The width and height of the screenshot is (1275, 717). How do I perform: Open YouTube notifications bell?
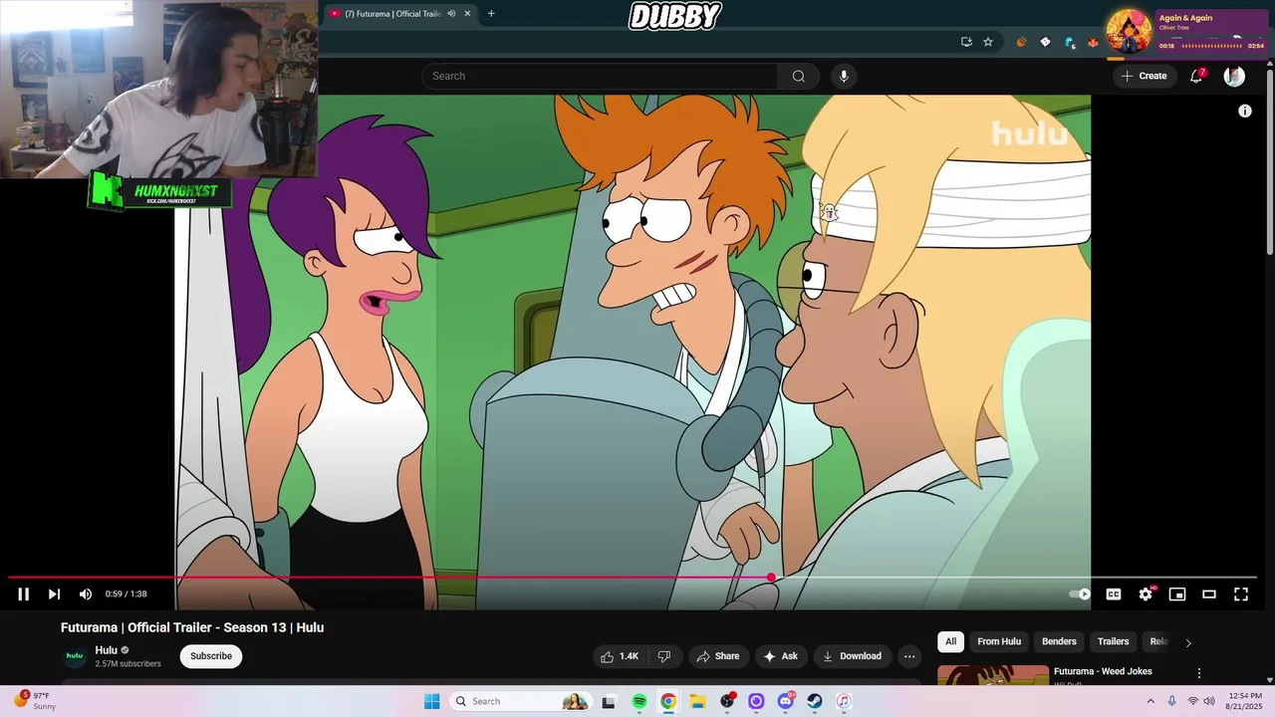pos(1196,76)
